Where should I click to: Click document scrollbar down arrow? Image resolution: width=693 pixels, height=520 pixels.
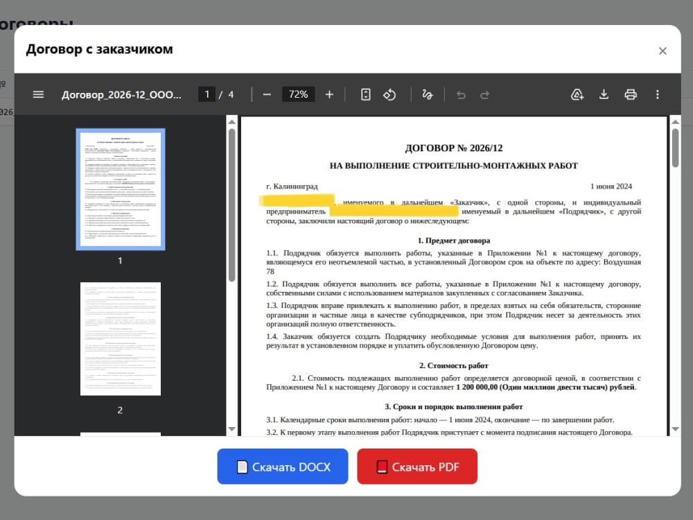(x=675, y=429)
